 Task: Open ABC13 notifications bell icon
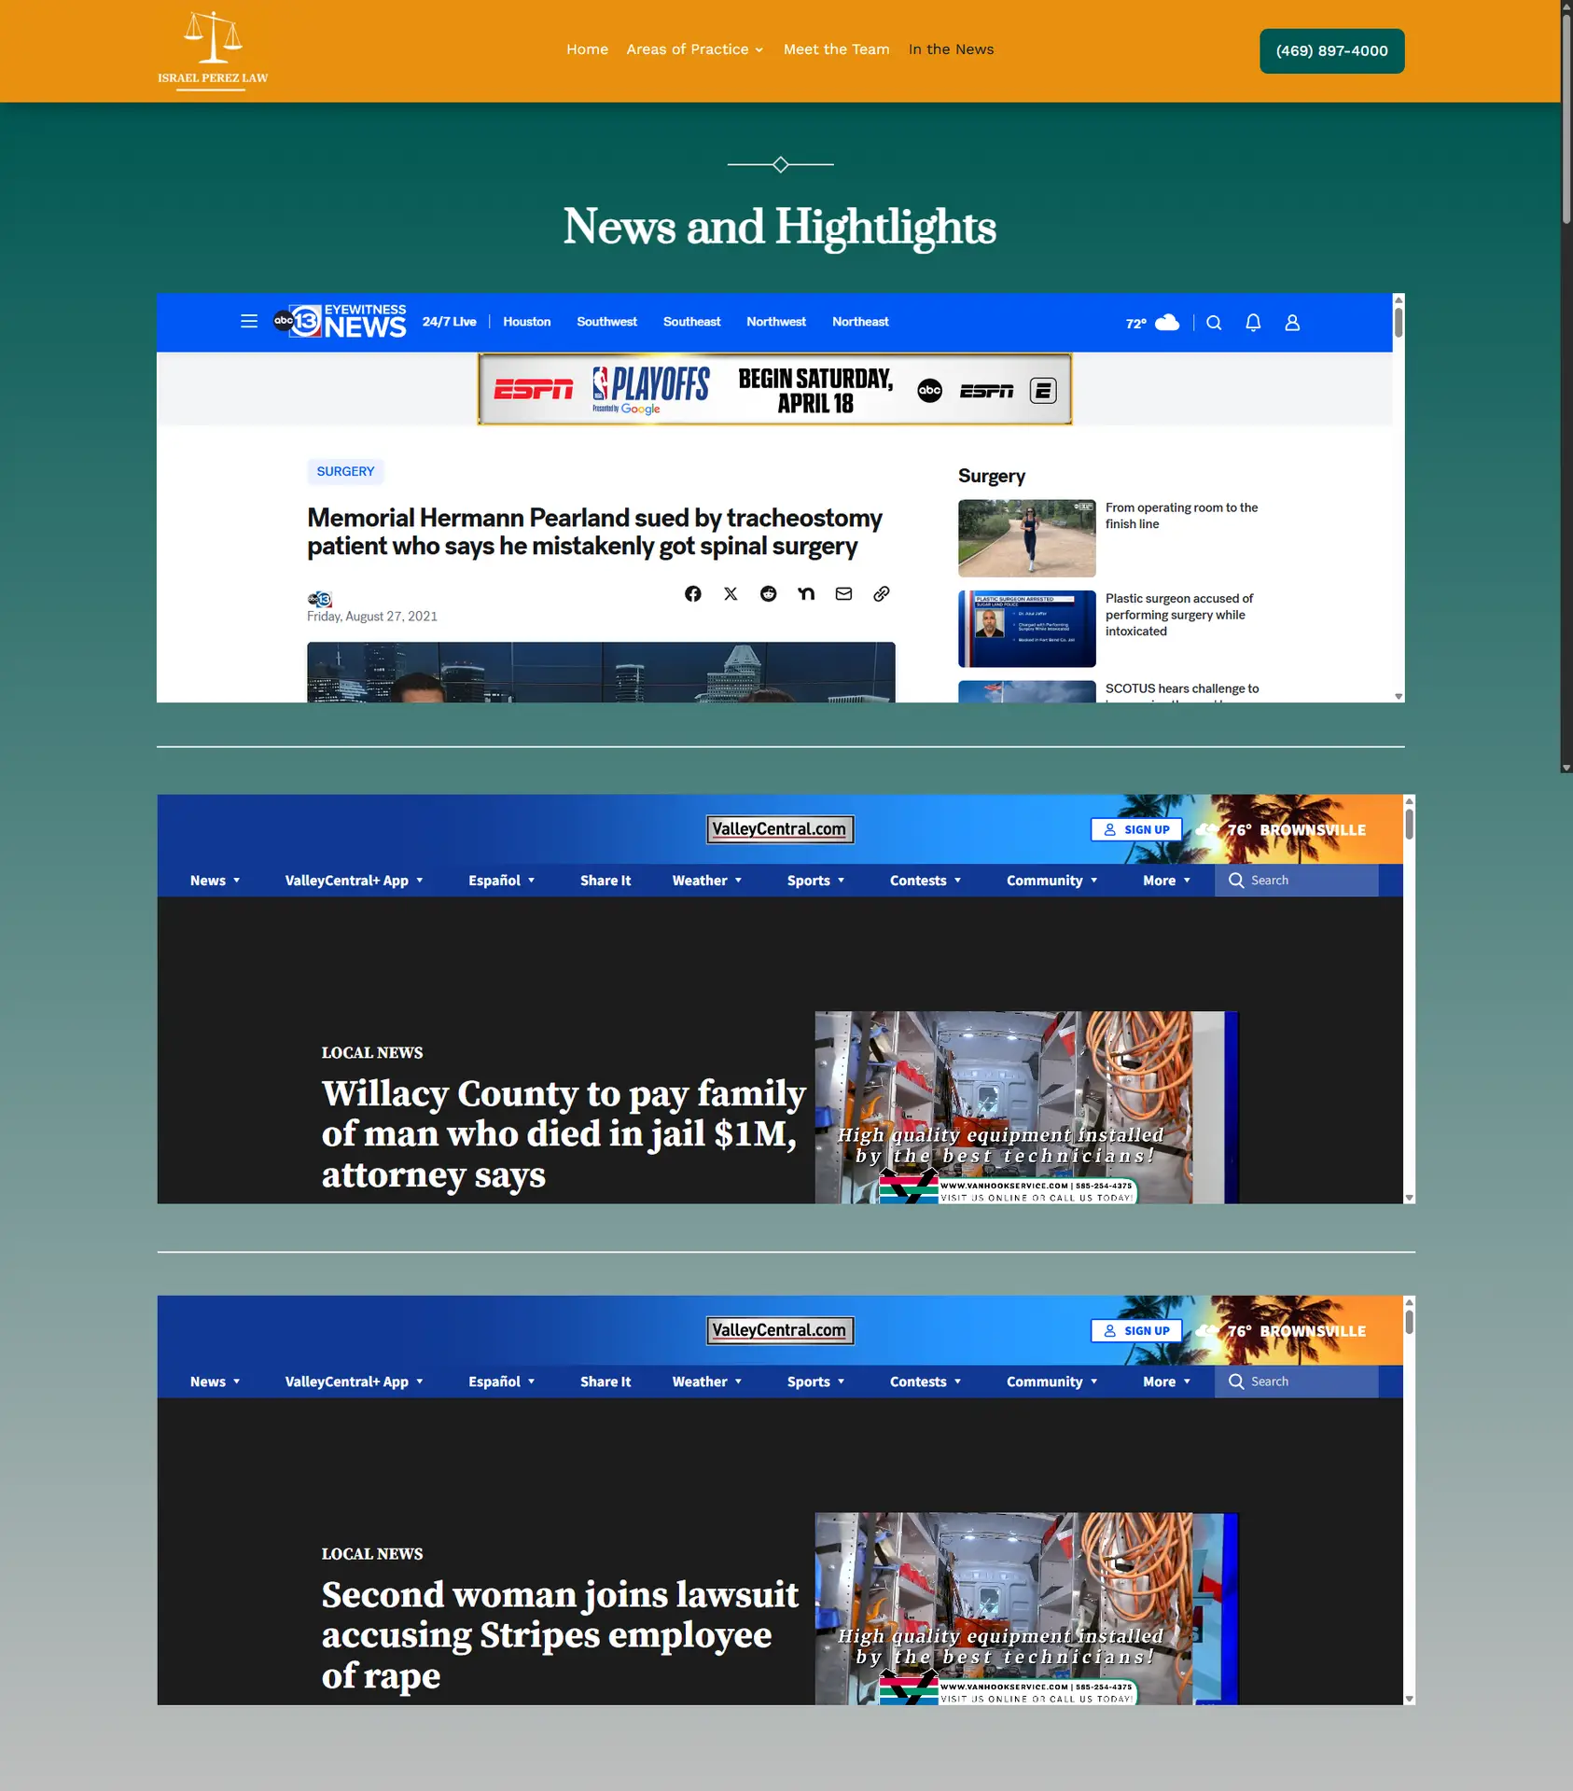[1253, 323]
